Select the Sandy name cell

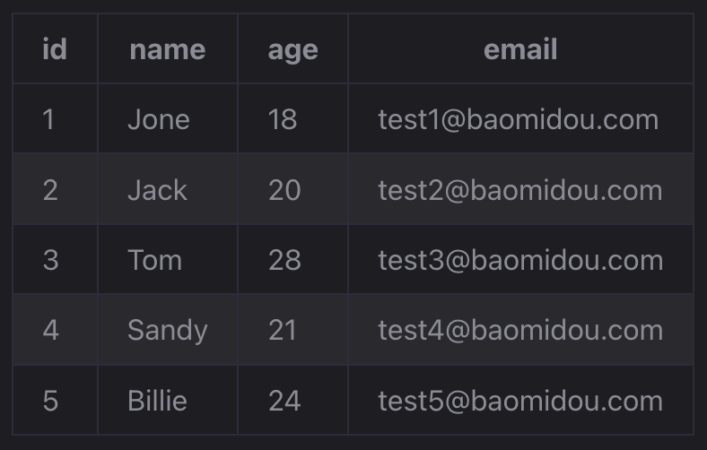click(x=168, y=330)
